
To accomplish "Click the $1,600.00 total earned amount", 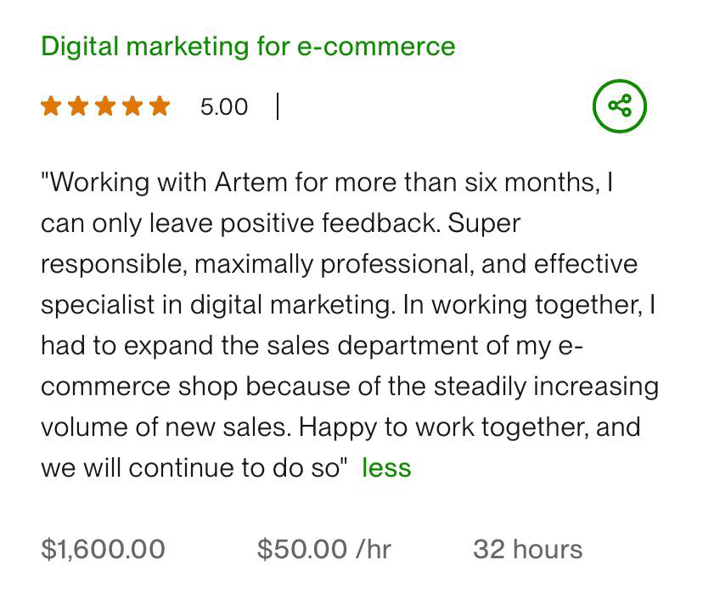I will pyautogui.click(x=103, y=549).
